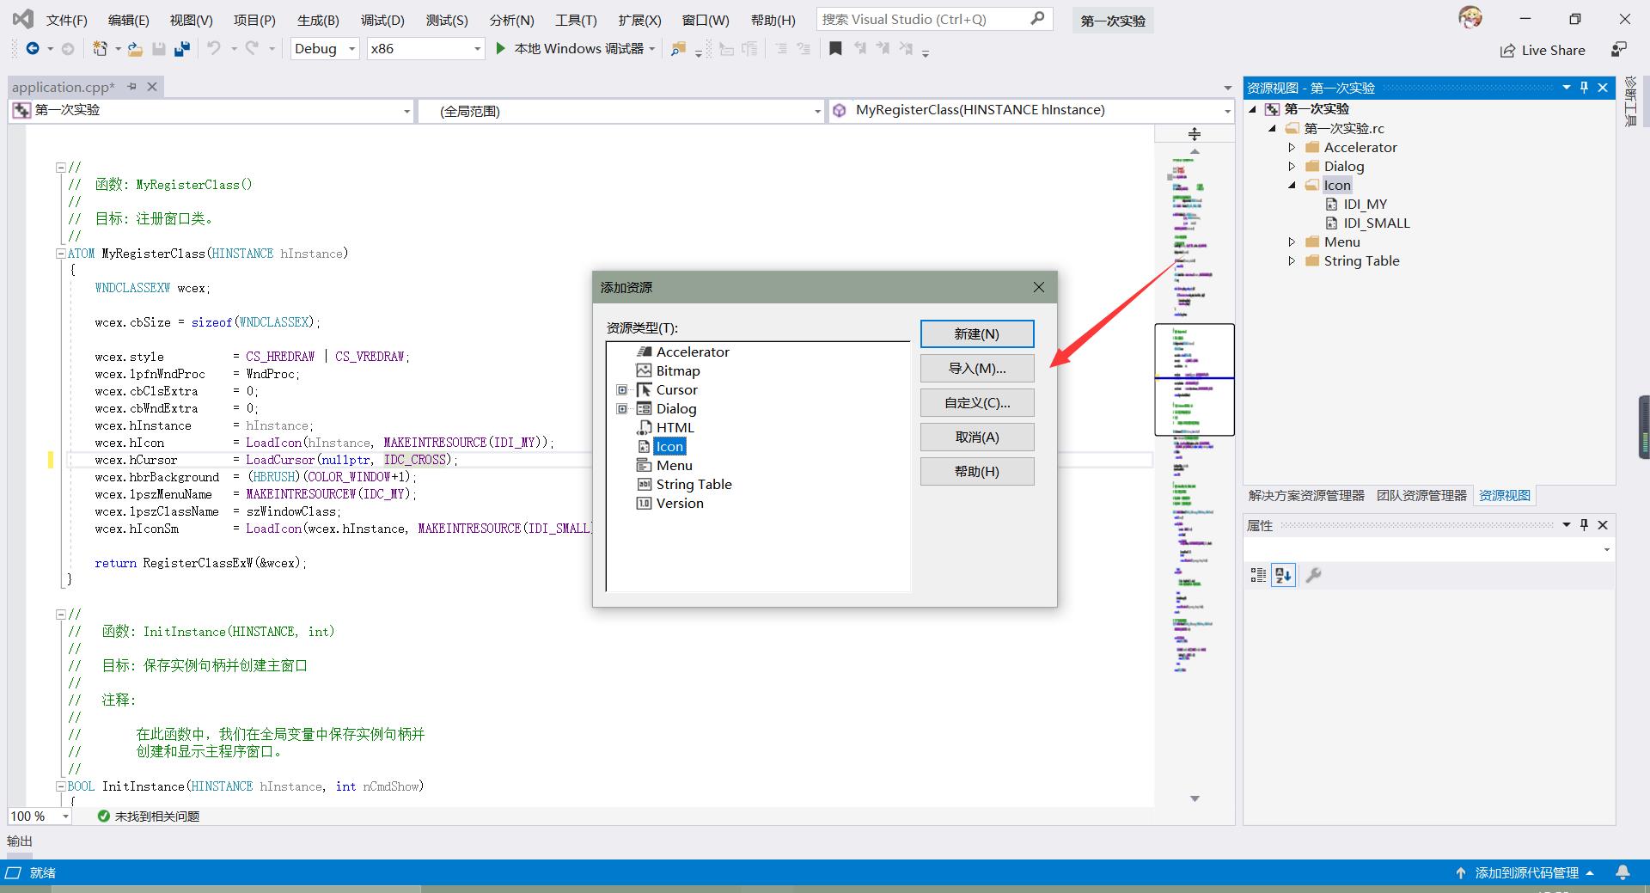Click the Navigate Backward arrow icon
Image resolution: width=1650 pixels, height=893 pixels.
(x=33, y=49)
